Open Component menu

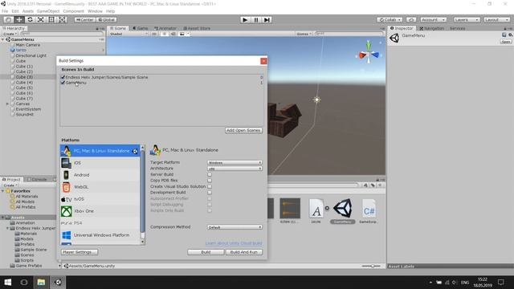73,11
